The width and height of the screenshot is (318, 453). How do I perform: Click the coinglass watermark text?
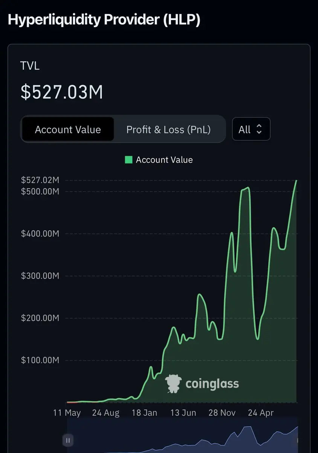[x=212, y=384]
